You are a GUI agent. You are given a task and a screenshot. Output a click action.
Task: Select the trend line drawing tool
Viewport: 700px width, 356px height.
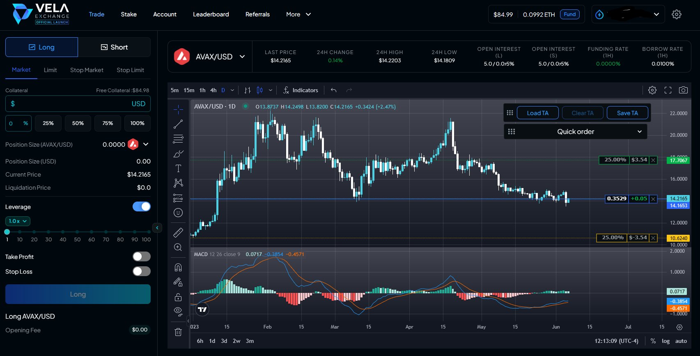pyautogui.click(x=178, y=124)
